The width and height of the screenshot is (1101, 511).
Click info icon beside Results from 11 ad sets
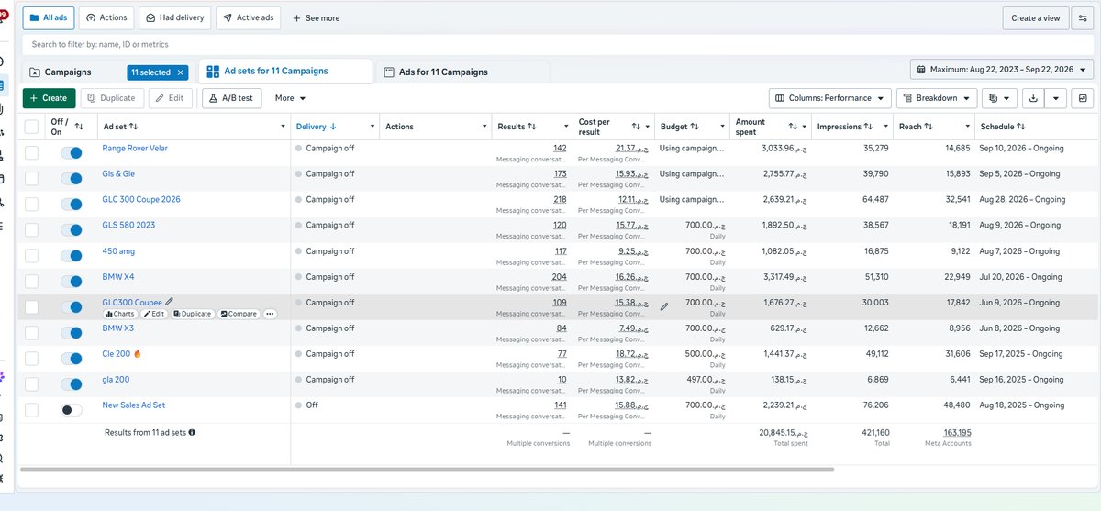(192, 431)
